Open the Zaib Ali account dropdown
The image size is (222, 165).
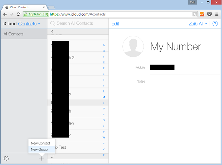[x=198, y=24]
